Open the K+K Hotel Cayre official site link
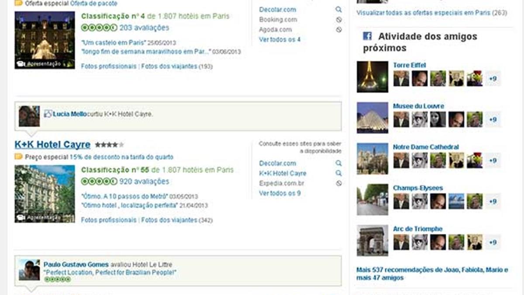 pyautogui.click(x=283, y=174)
